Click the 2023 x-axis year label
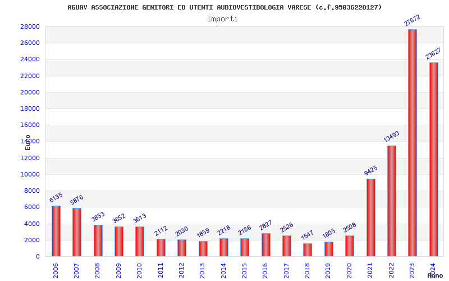This screenshot has height=281, width=449. tap(412, 270)
